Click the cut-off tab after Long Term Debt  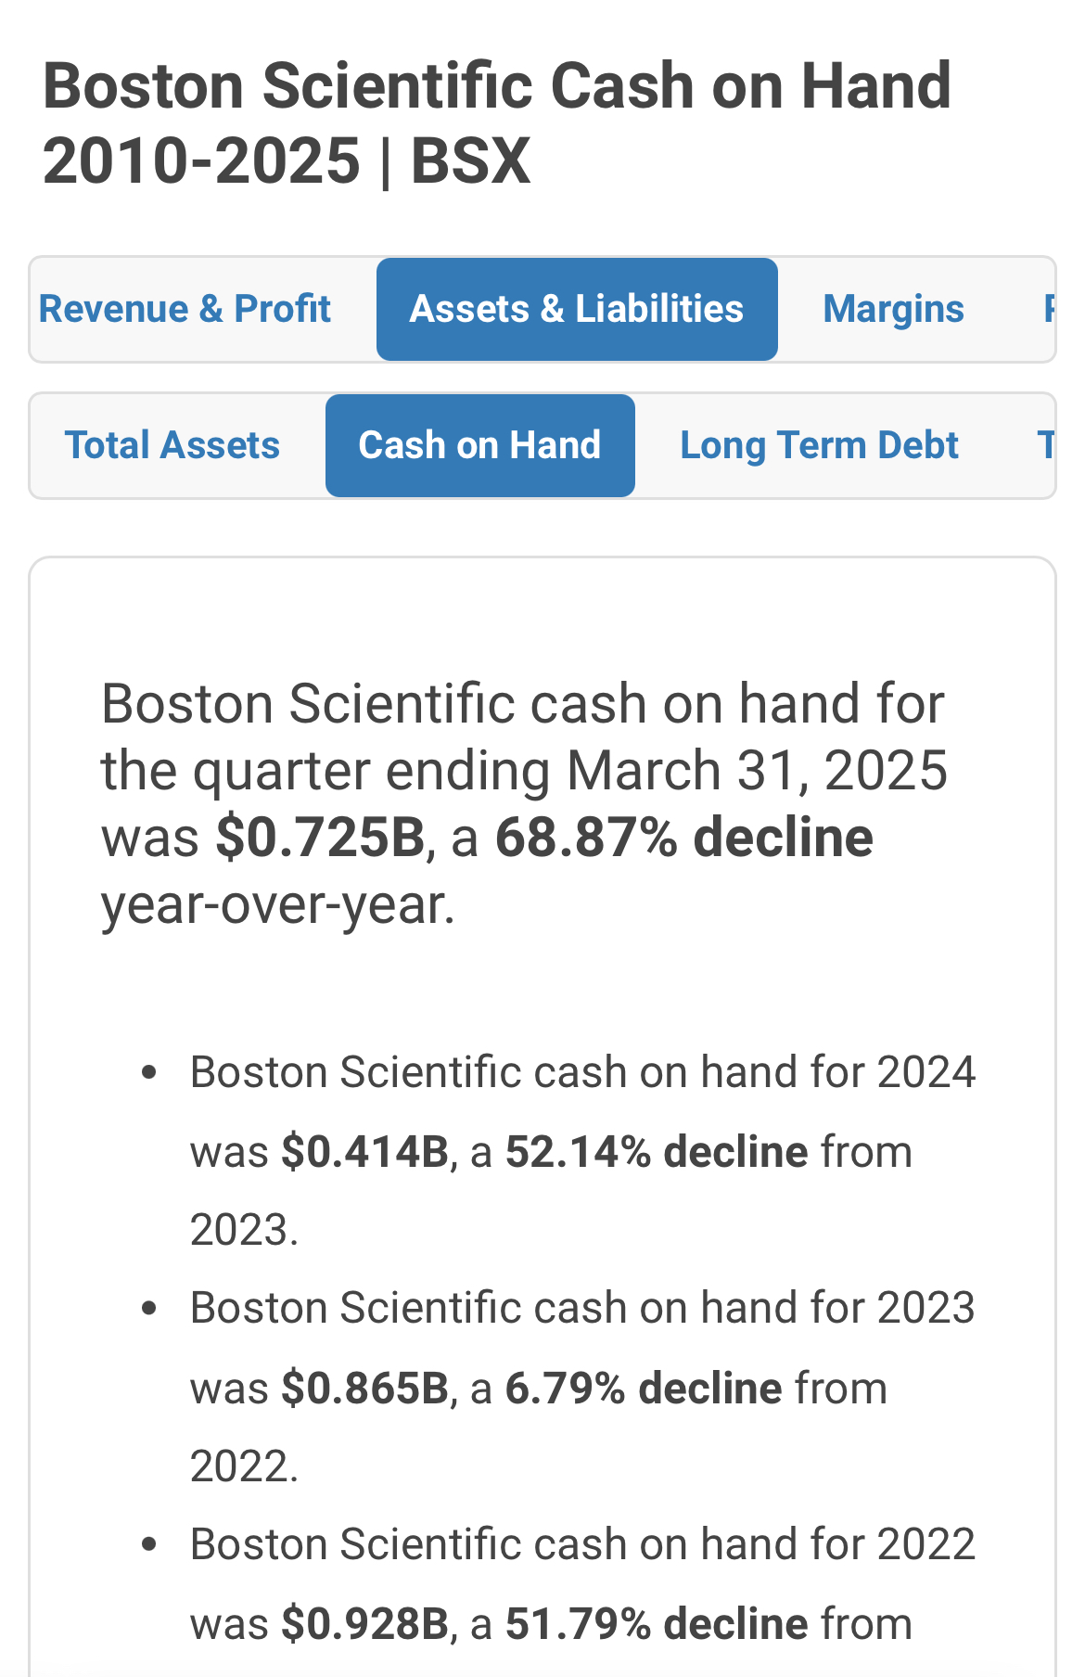click(1045, 445)
